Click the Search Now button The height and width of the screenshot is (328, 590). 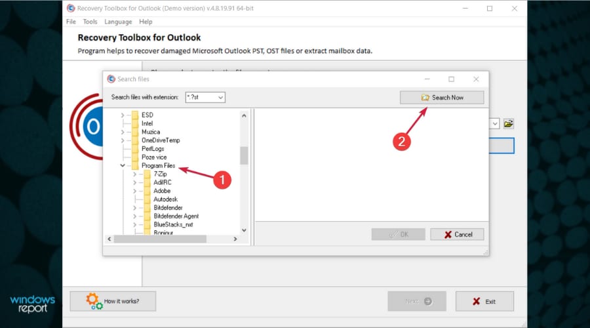442,98
